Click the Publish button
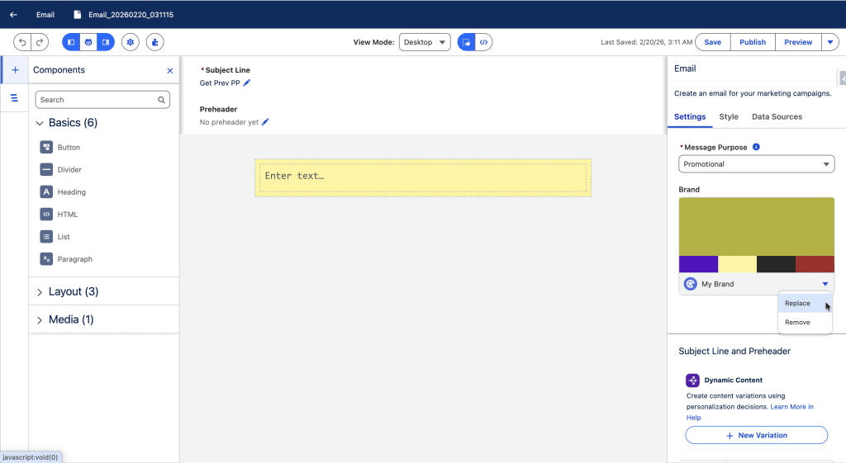This screenshot has height=463, width=846. click(752, 42)
